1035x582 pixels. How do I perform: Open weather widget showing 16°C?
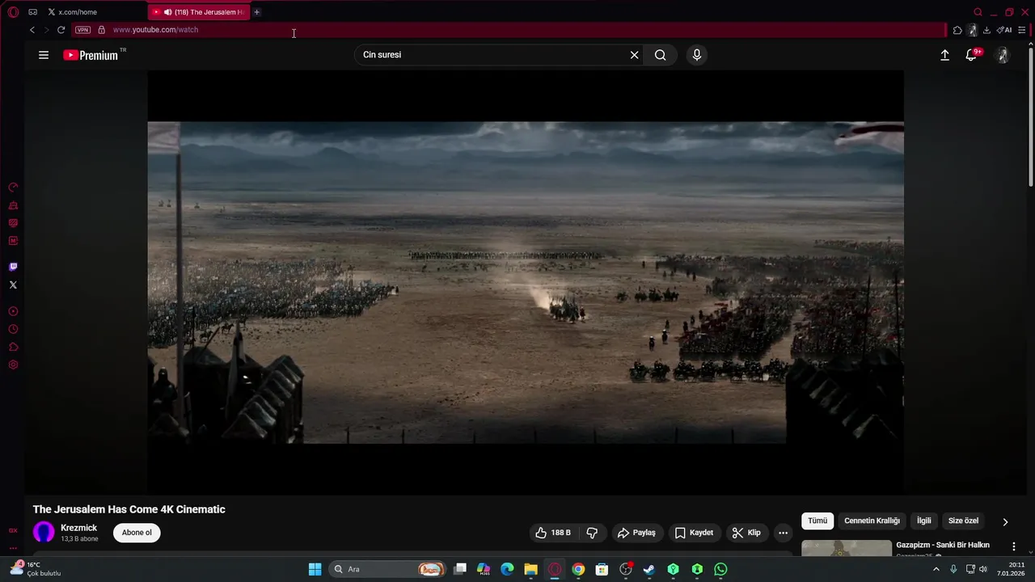click(x=36, y=568)
